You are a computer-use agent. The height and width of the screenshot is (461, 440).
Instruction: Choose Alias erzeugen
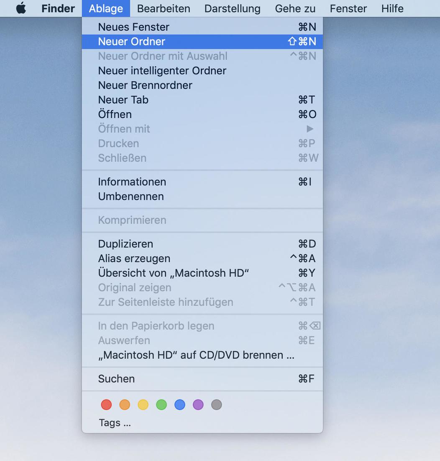202,259
